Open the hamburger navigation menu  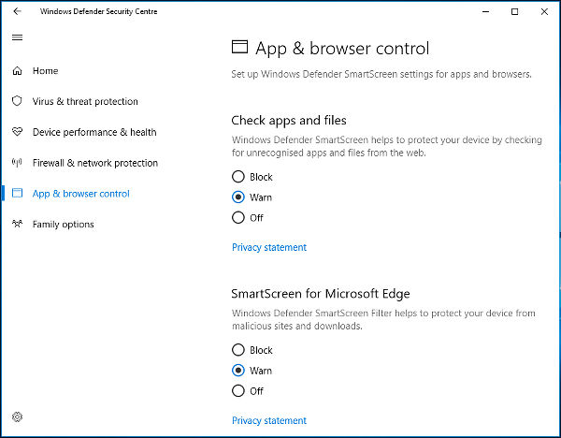[x=17, y=37]
